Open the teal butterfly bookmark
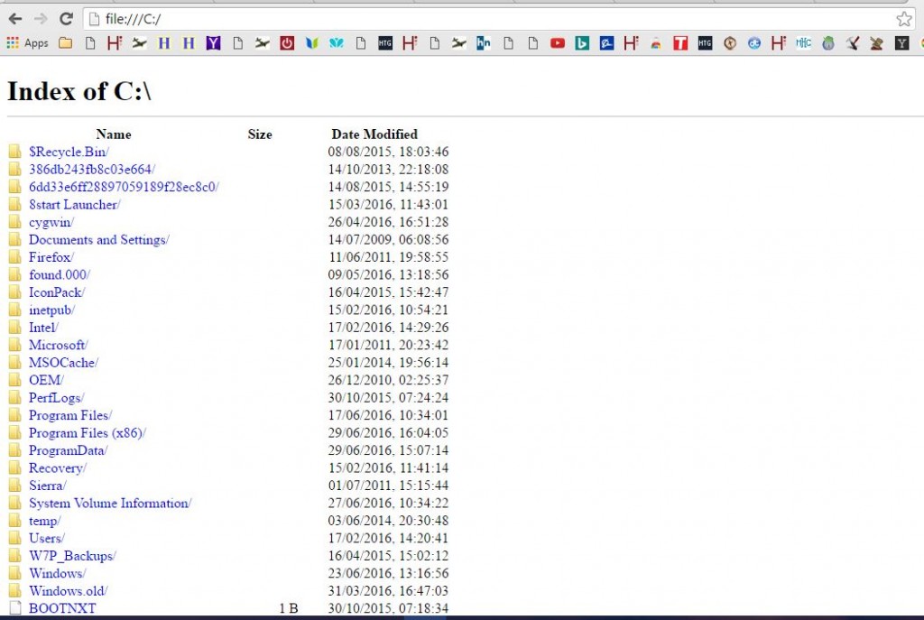The image size is (924, 620). click(x=337, y=43)
